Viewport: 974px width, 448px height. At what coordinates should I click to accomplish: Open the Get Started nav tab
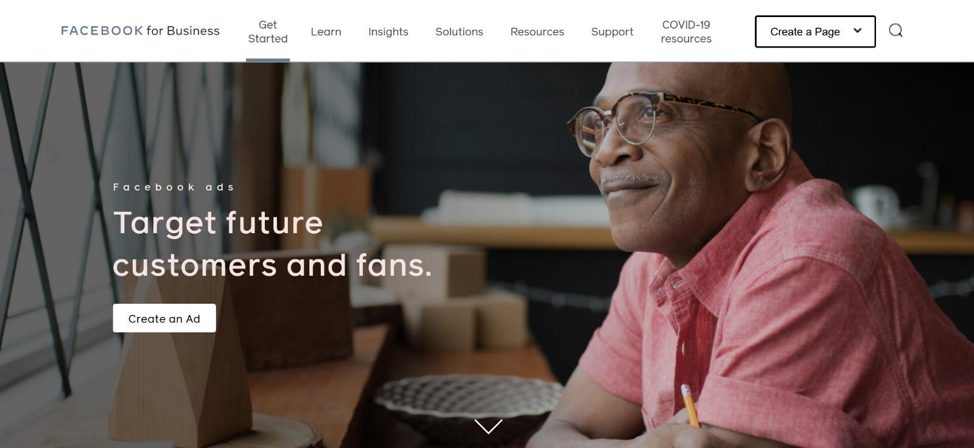(268, 32)
